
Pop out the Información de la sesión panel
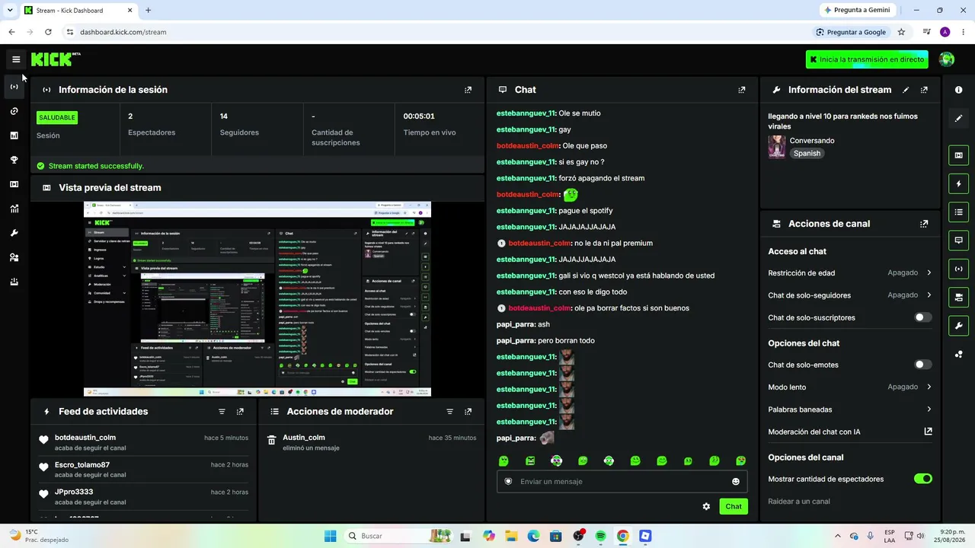[x=468, y=90]
